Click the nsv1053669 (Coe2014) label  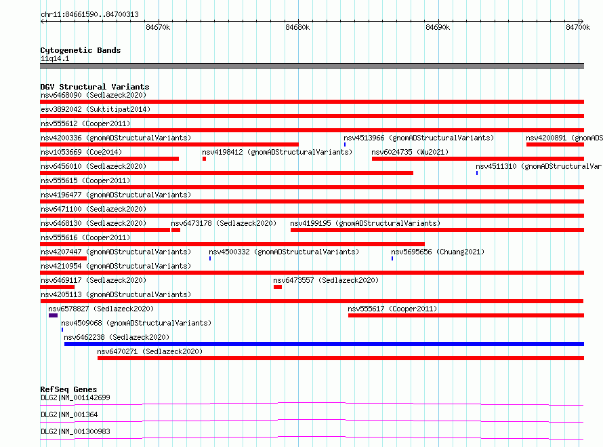pyautogui.click(x=81, y=152)
